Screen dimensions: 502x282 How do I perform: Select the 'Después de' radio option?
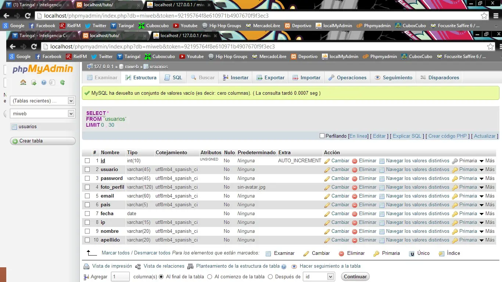pos(270,277)
